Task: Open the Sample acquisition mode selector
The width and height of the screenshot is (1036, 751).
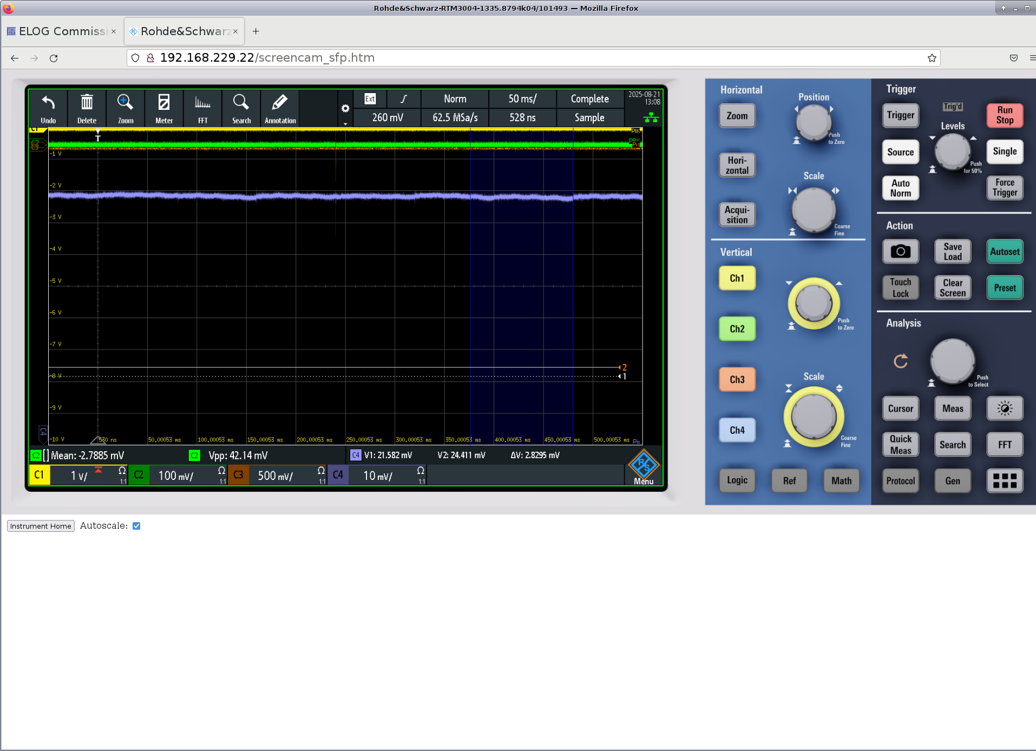Action: [x=590, y=117]
